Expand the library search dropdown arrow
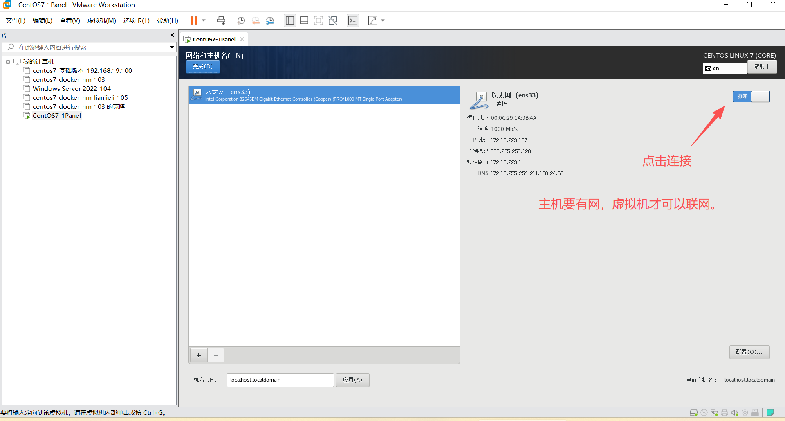This screenshot has height=421, width=785. (172, 47)
